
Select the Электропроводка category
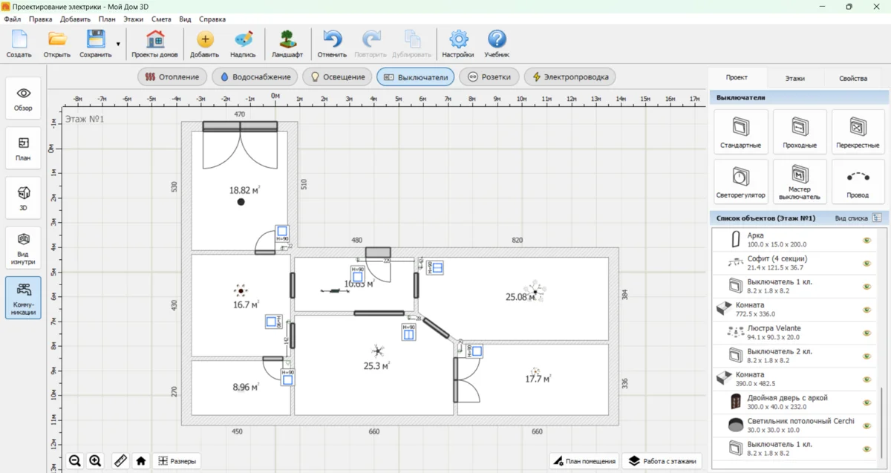pyautogui.click(x=570, y=76)
